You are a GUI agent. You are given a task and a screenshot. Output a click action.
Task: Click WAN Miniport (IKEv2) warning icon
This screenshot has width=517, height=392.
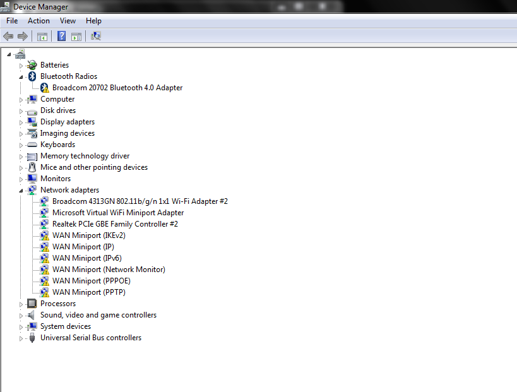pyautogui.click(x=44, y=235)
